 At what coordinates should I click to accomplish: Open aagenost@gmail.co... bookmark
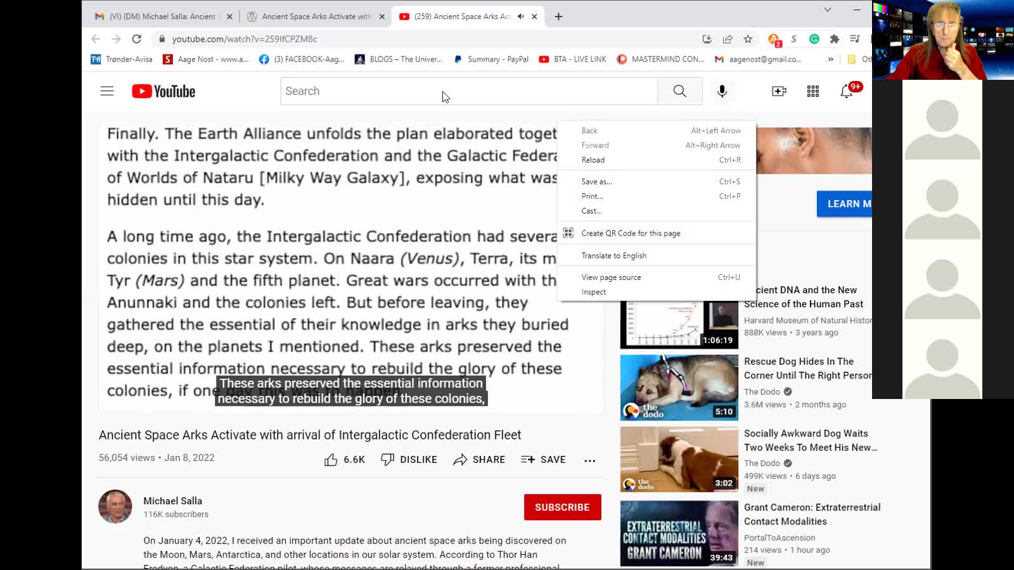[x=758, y=59]
